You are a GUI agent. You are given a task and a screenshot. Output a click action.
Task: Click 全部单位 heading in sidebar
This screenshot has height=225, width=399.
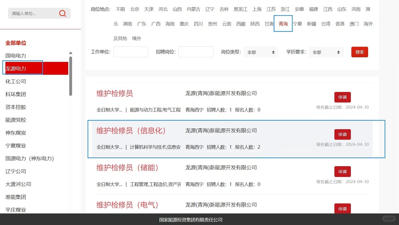[16, 43]
